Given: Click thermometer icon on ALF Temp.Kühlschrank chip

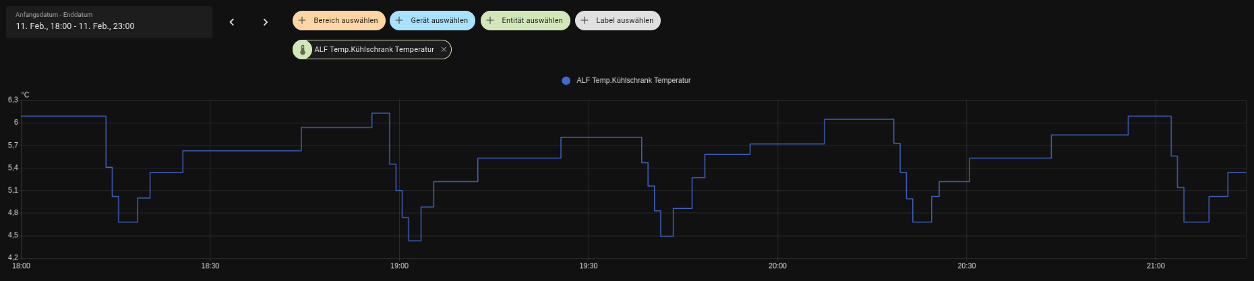Looking at the screenshot, I should [303, 50].
